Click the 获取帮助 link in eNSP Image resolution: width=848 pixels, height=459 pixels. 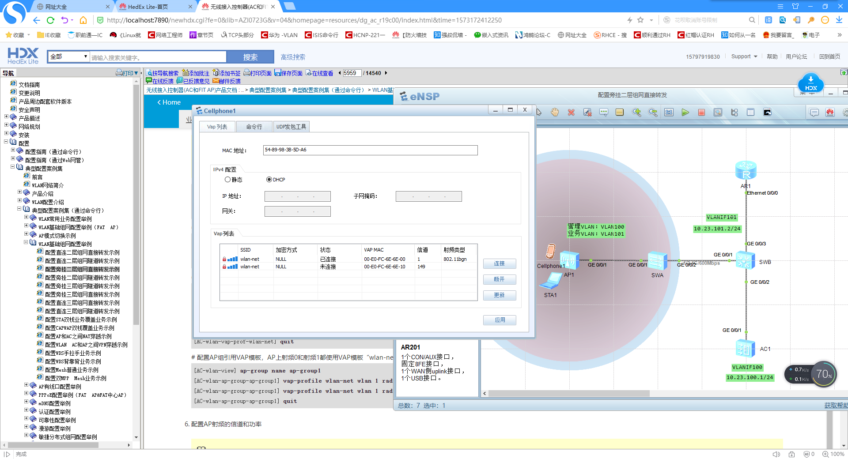836,405
